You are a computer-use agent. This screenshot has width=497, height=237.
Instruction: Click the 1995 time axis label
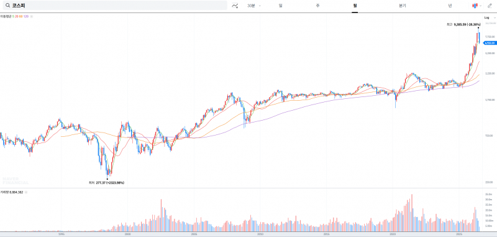pos(62,234)
